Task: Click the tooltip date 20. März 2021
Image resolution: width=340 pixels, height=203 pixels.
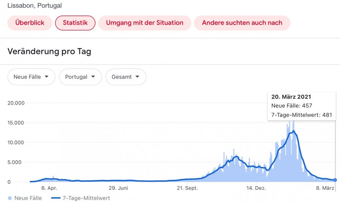Action: pos(291,97)
